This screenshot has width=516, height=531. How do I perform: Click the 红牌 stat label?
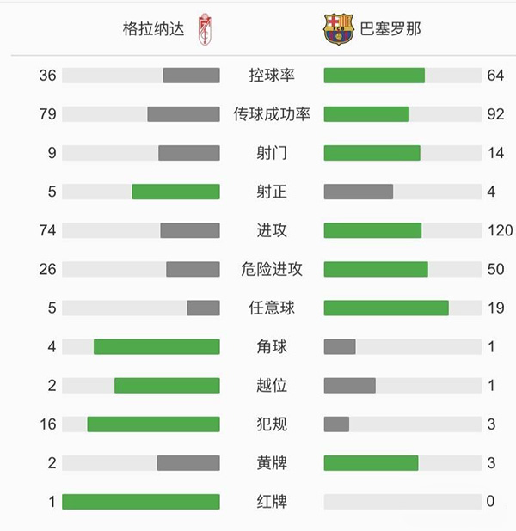coord(271,502)
